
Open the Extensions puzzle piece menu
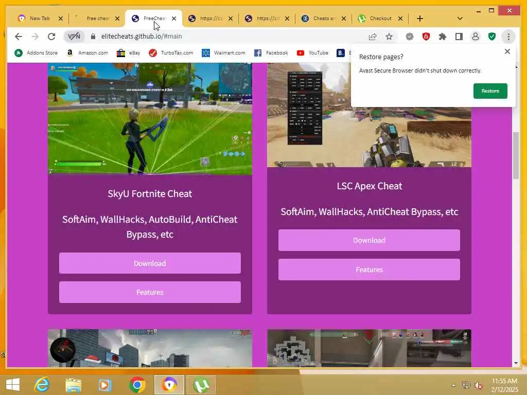(442, 37)
